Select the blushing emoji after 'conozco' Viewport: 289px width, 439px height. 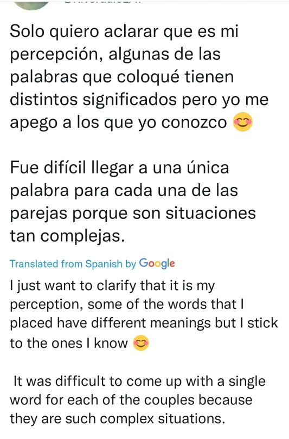pyautogui.click(x=243, y=122)
